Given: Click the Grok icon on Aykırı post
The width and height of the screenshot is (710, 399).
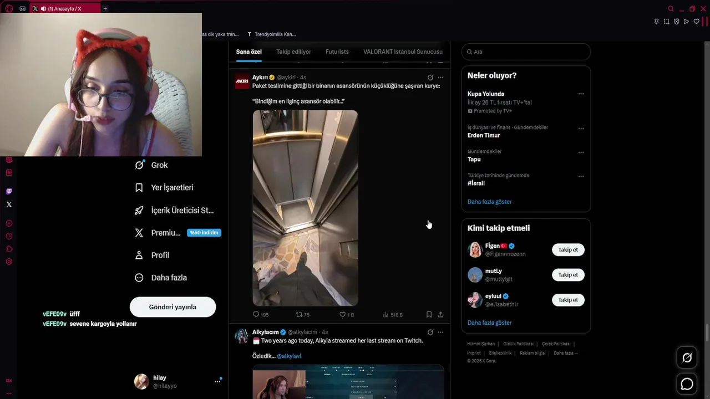Looking at the screenshot, I should tap(430, 78).
